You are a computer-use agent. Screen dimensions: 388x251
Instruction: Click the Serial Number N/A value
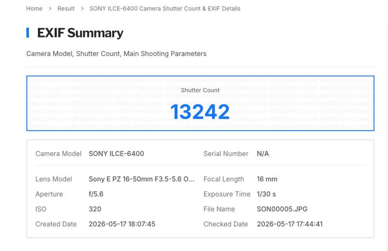263,154
